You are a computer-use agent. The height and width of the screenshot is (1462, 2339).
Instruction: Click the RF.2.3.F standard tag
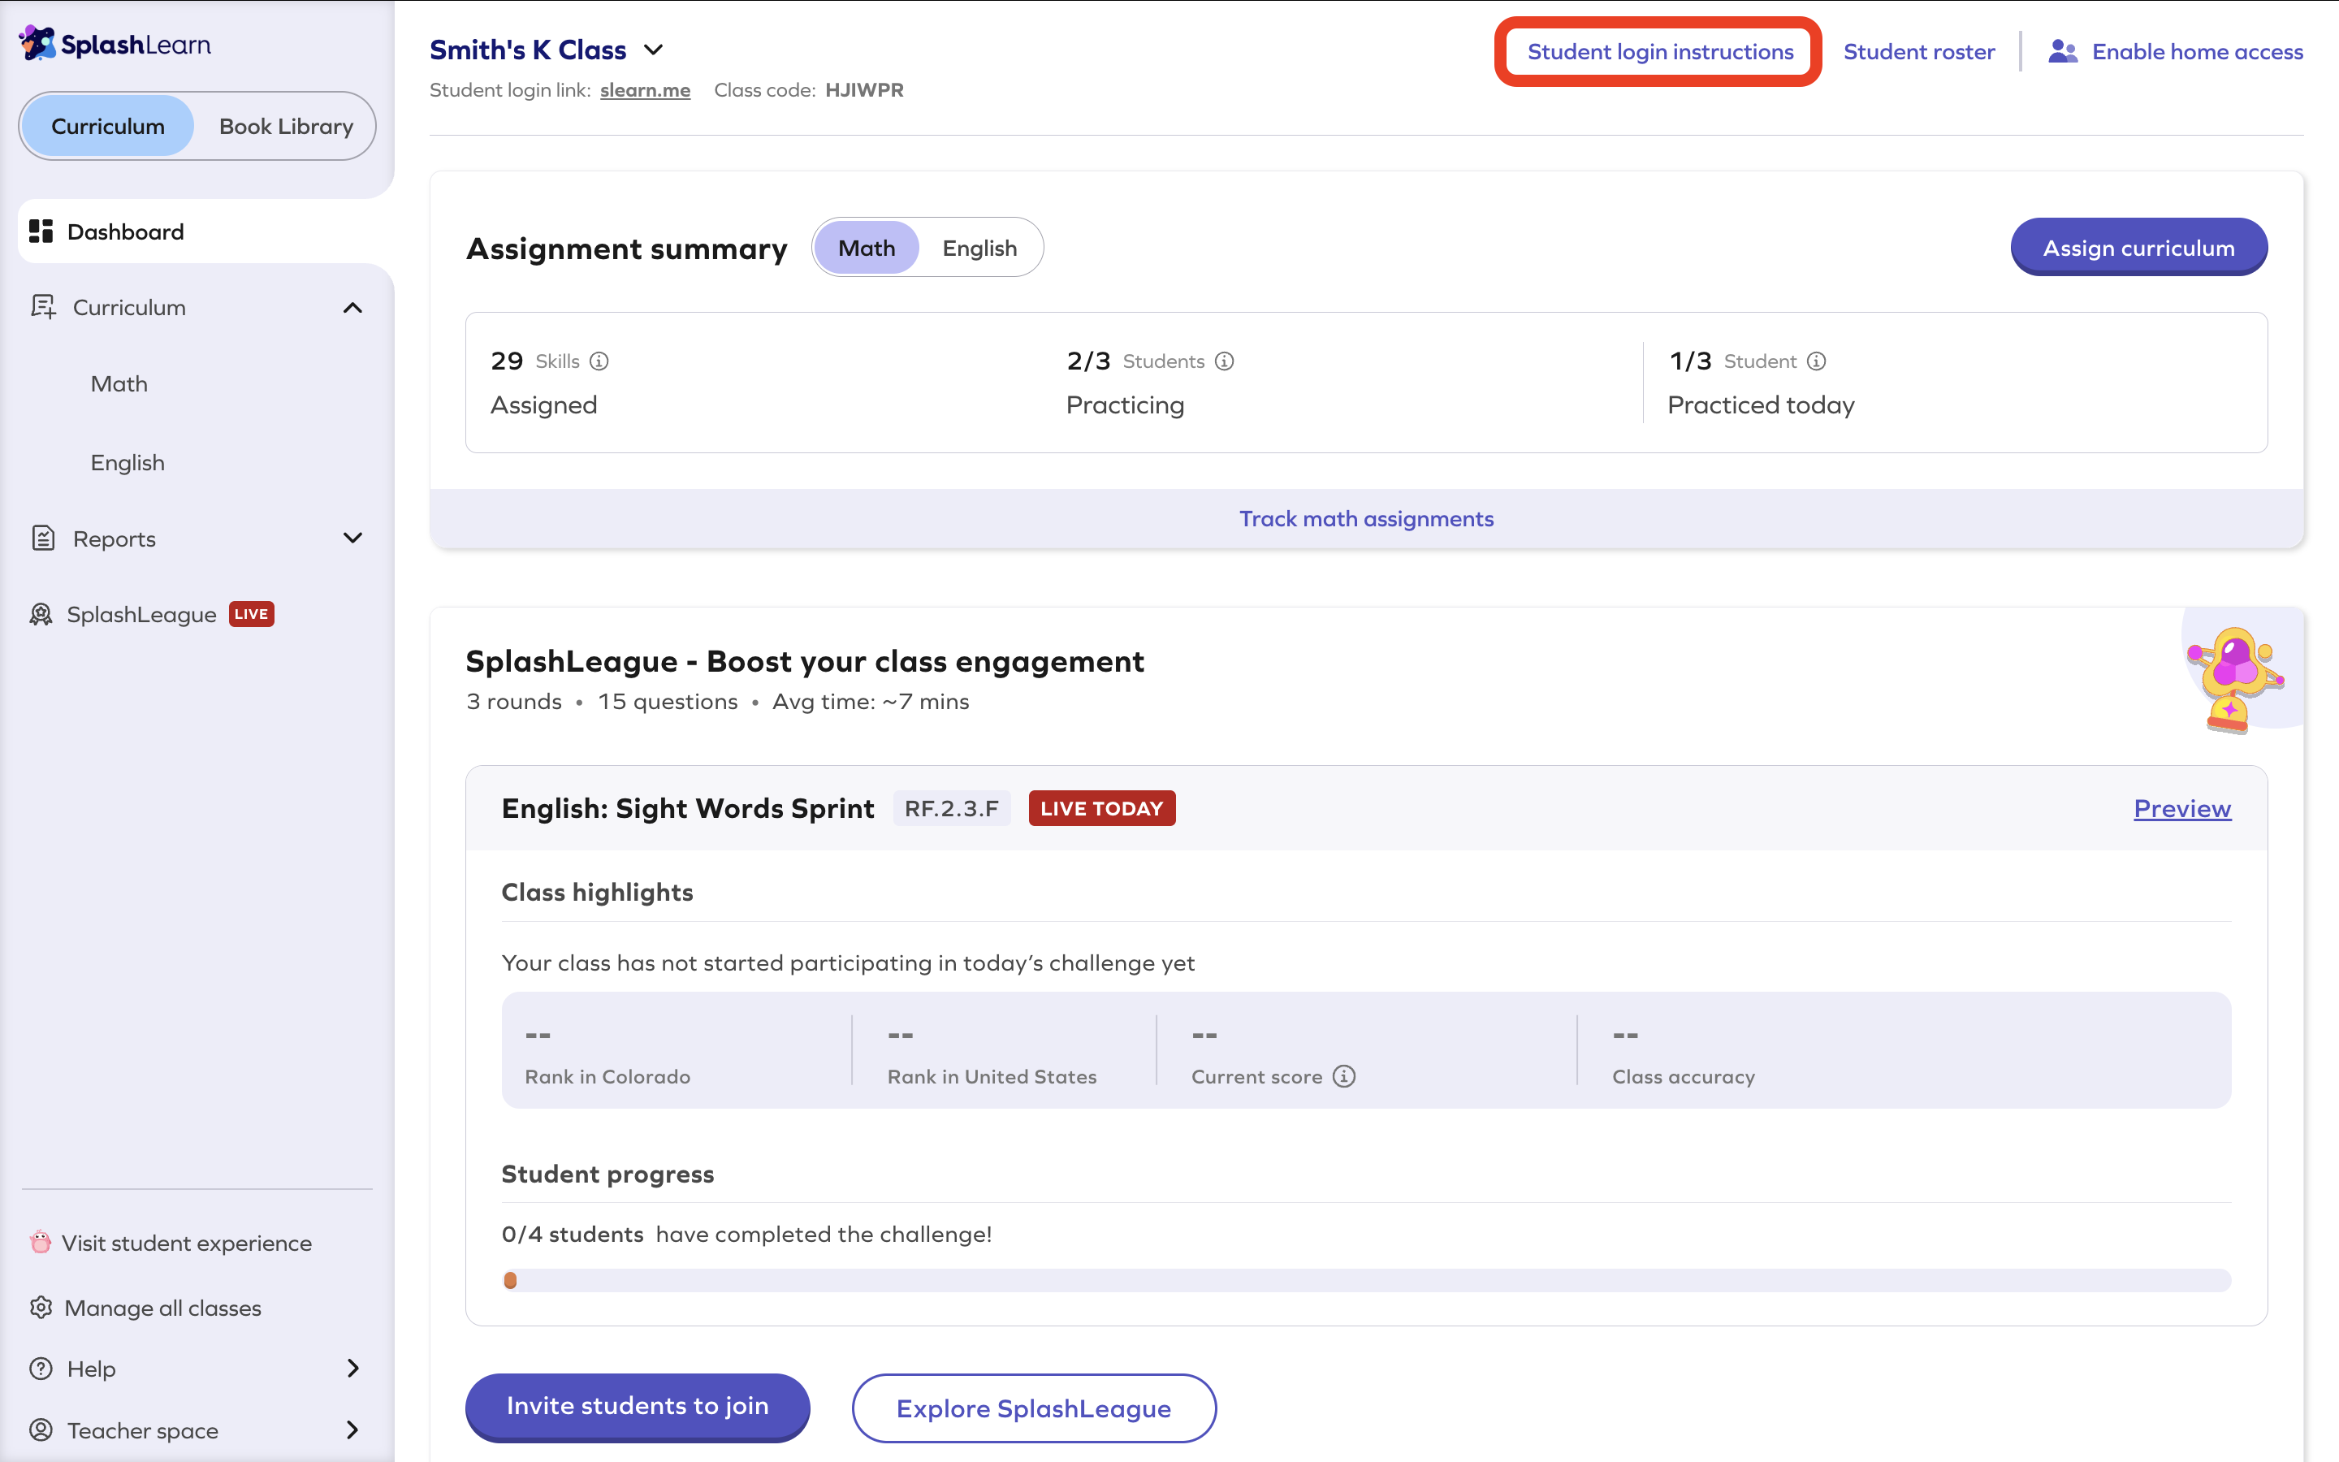coord(951,808)
